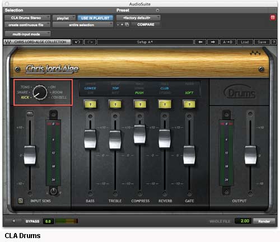Turn the drum type selector knob
The width and height of the screenshot is (280, 242).
tap(40, 92)
